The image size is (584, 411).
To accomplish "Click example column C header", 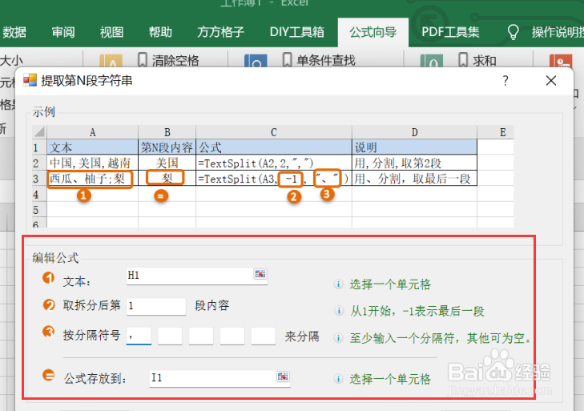I will pos(274,132).
